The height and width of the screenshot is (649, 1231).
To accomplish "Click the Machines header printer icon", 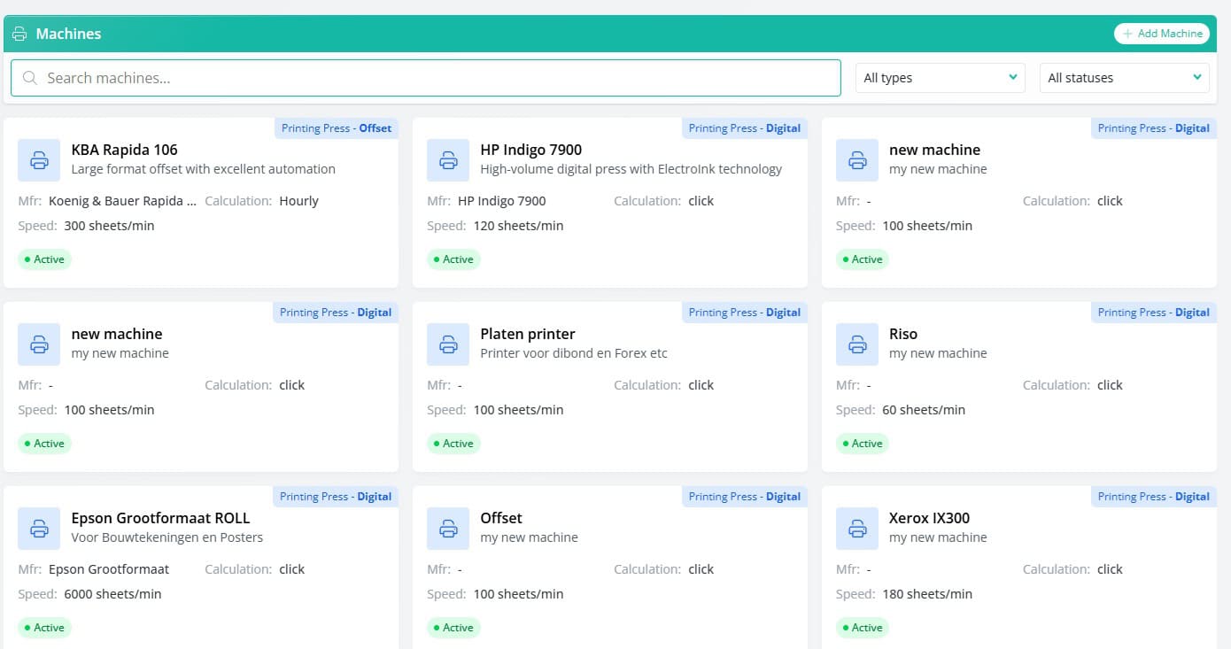I will 19,34.
